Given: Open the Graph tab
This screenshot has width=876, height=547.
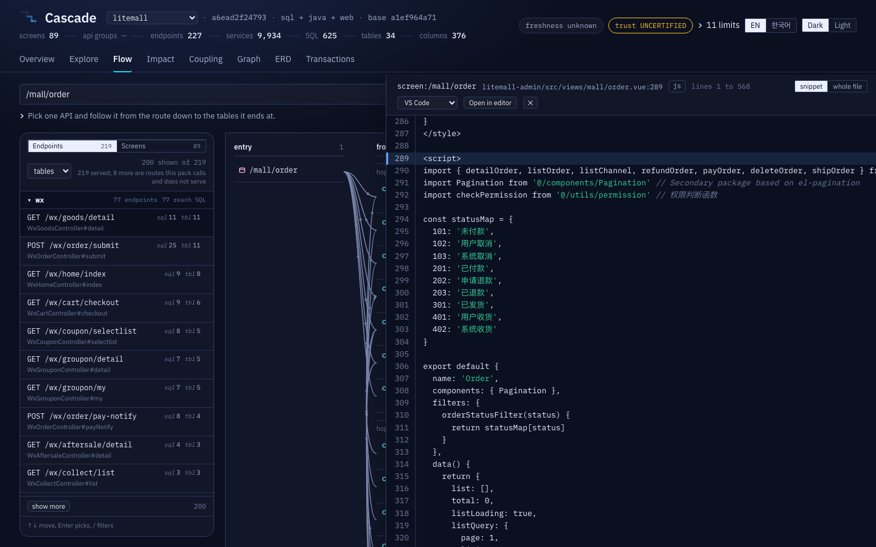Looking at the screenshot, I should pyautogui.click(x=249, y=59).
